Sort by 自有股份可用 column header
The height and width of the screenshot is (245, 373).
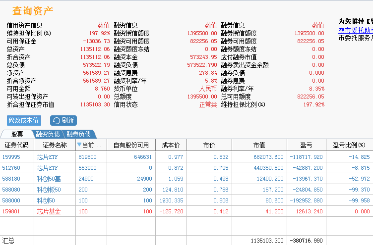[131, 145]
